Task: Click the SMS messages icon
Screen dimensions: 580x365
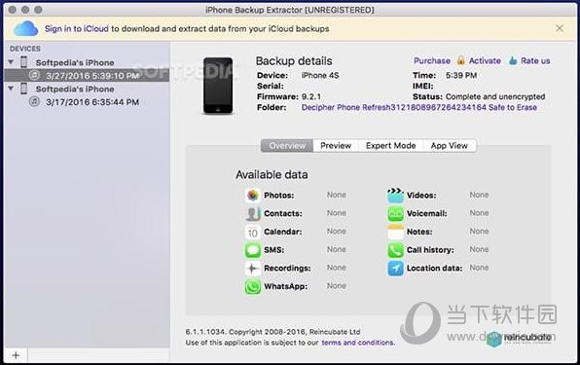Action: (253, 250)
